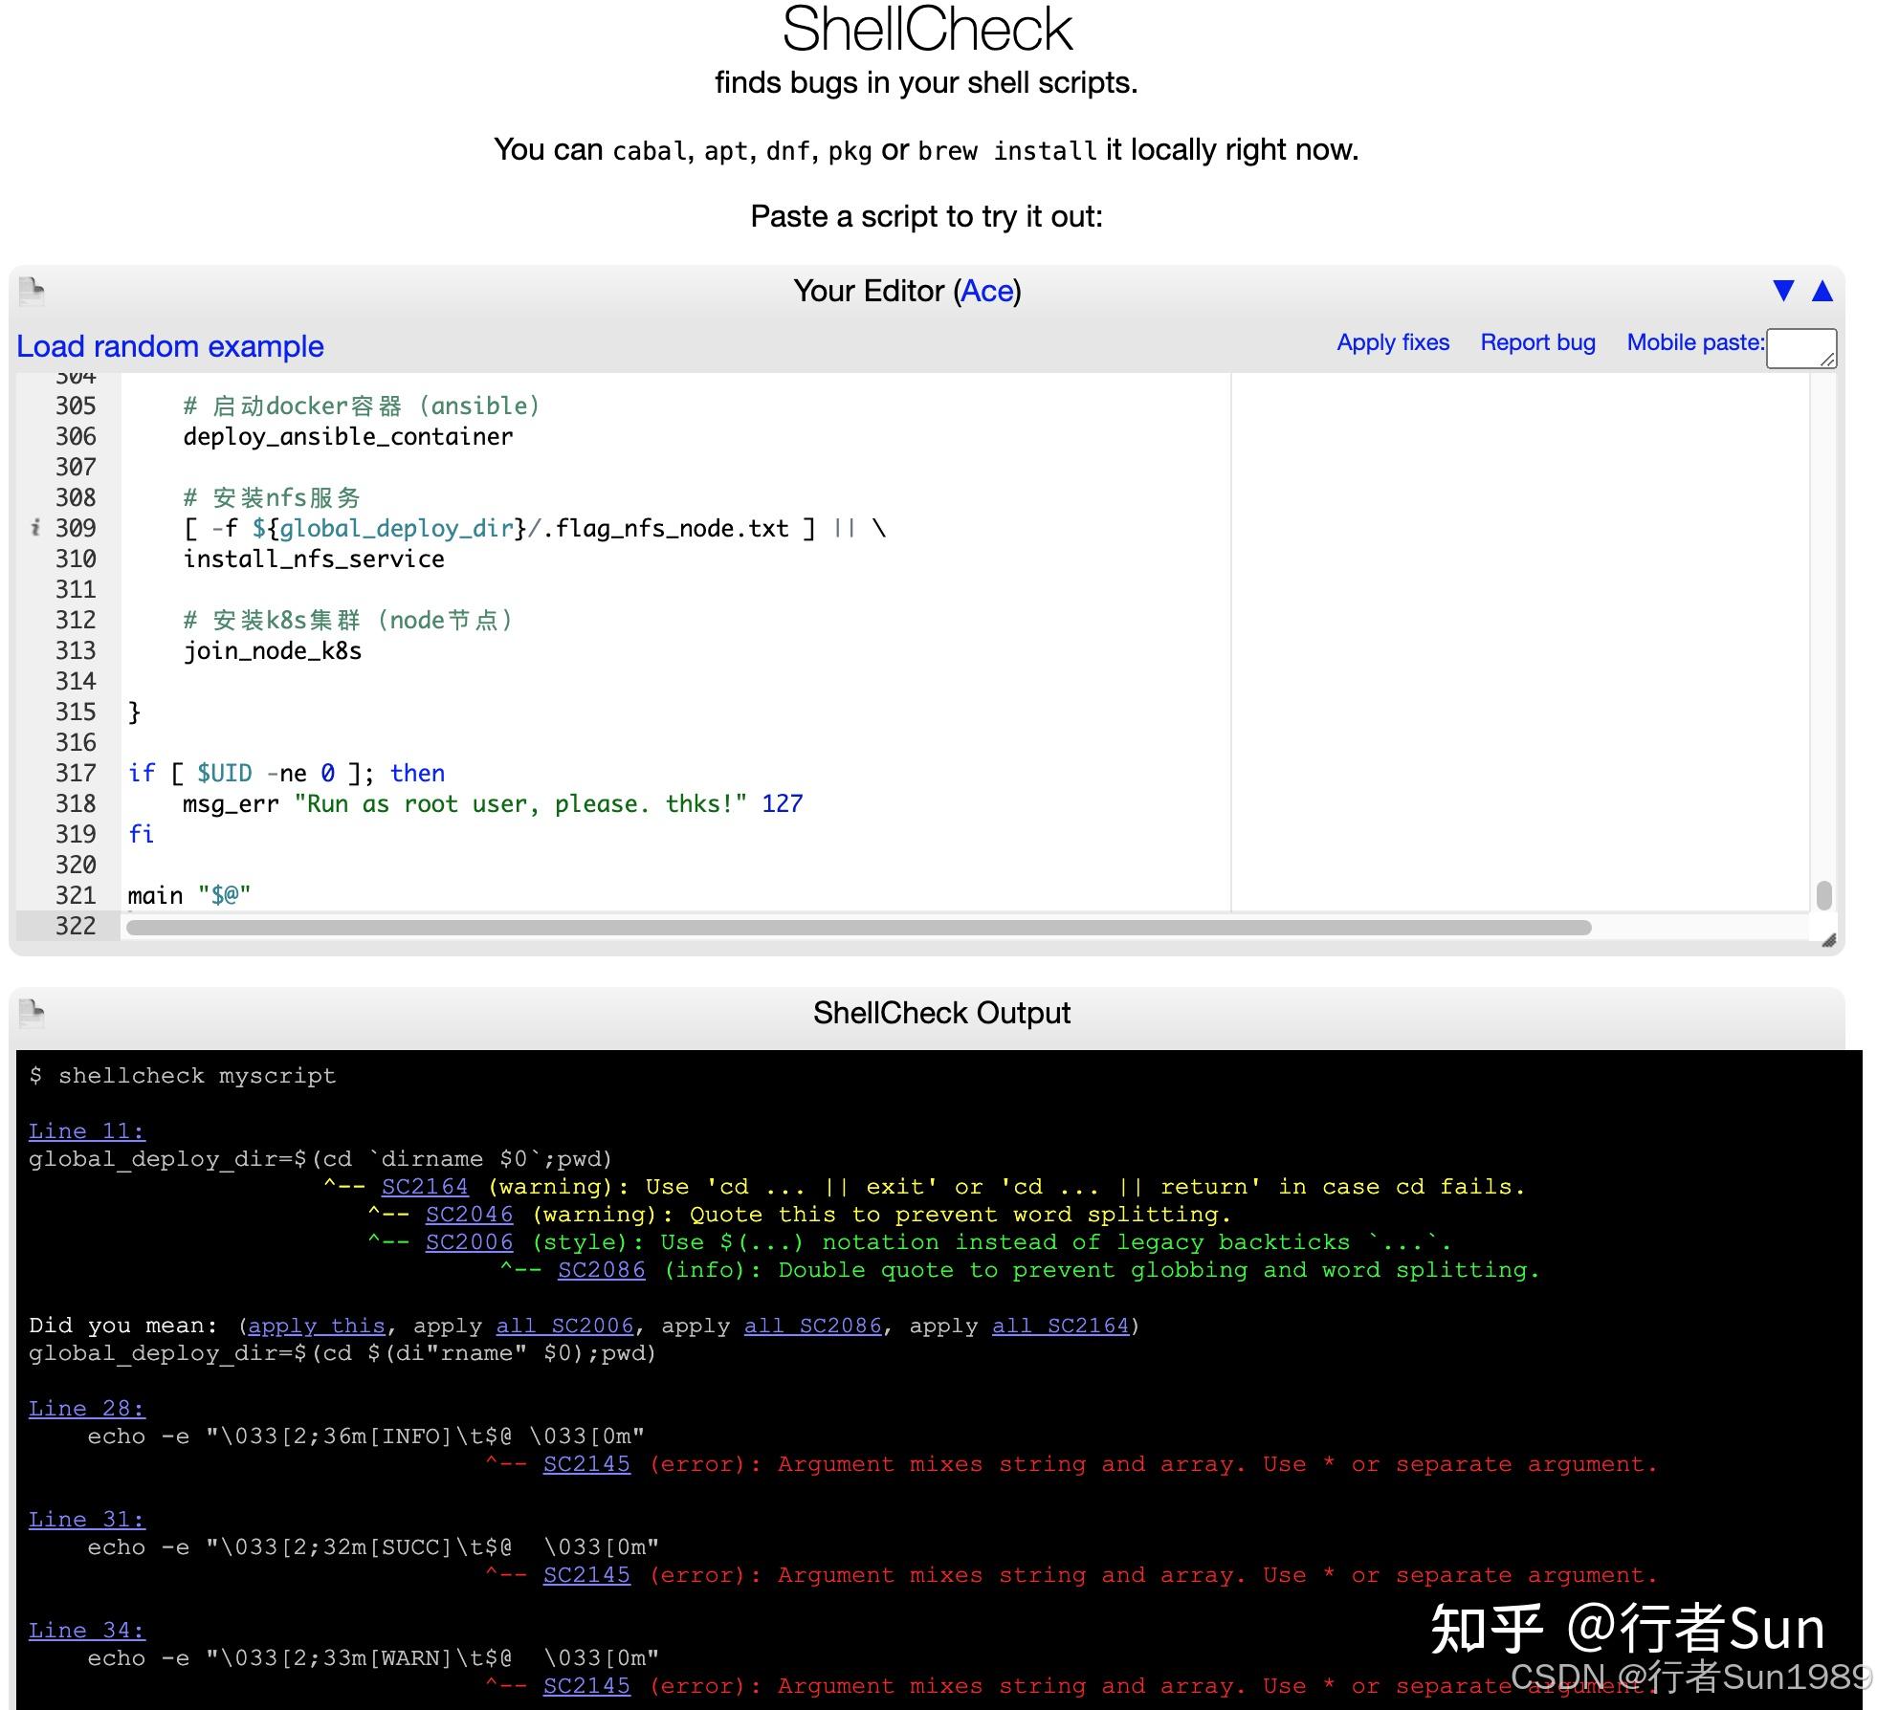Open the 'Load random example' link
Image resolution: width=1877 pixels, height=1710 pixels.
tap(168, 346)
